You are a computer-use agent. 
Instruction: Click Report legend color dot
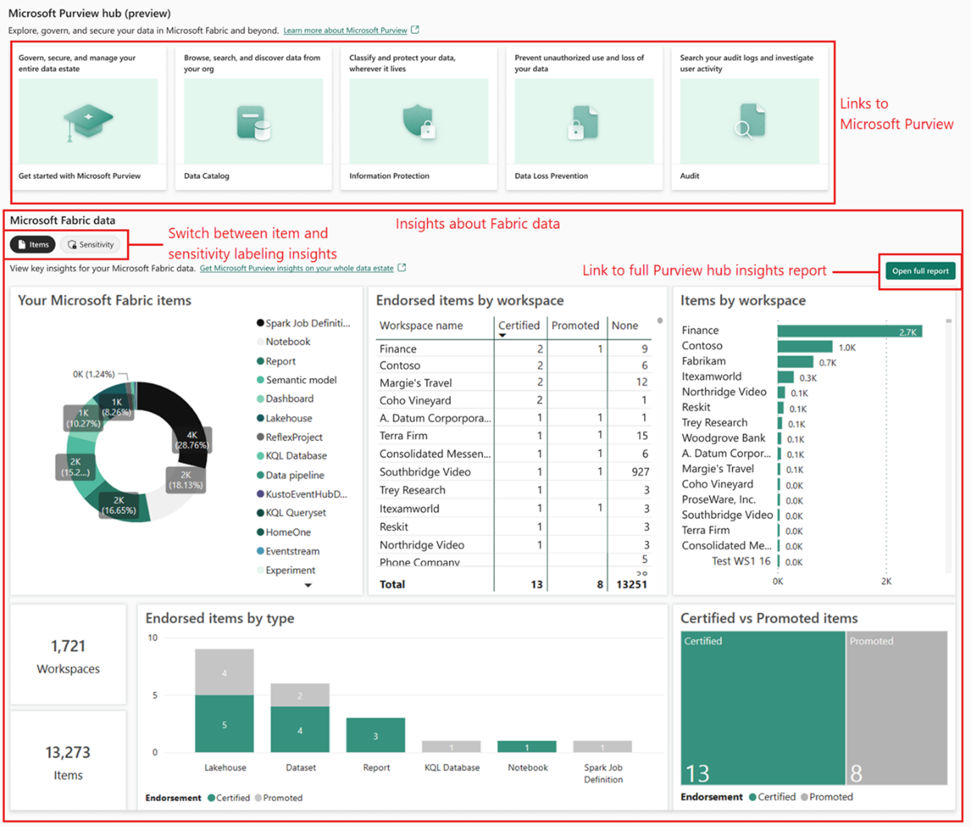pos(260,361)
